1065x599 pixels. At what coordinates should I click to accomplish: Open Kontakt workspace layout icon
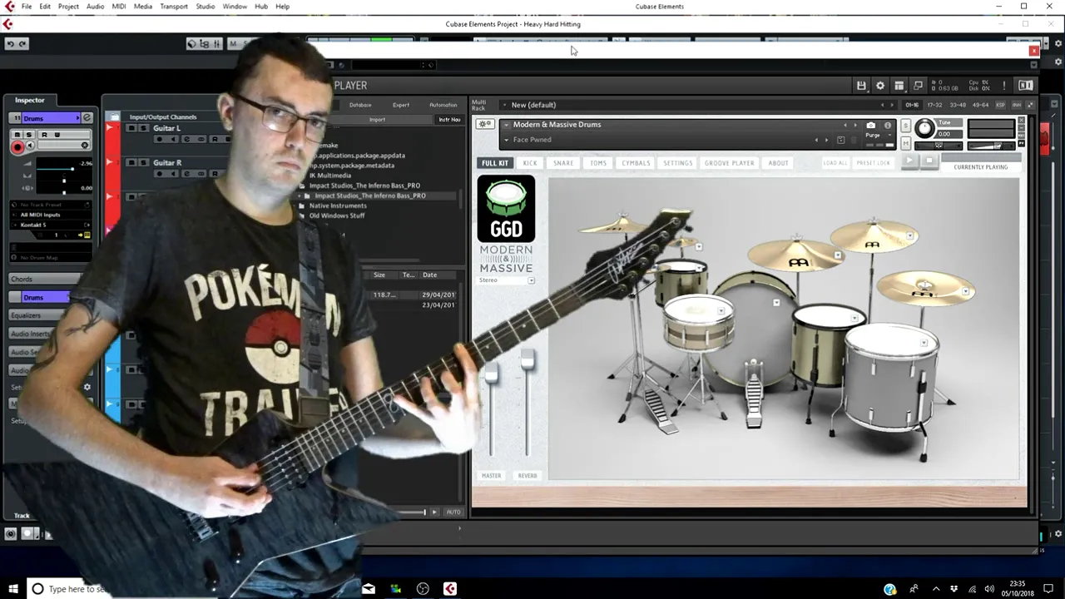tap(899, 86)
